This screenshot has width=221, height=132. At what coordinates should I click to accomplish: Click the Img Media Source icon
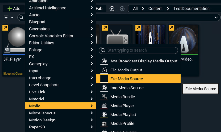click(x=104, y=88)
